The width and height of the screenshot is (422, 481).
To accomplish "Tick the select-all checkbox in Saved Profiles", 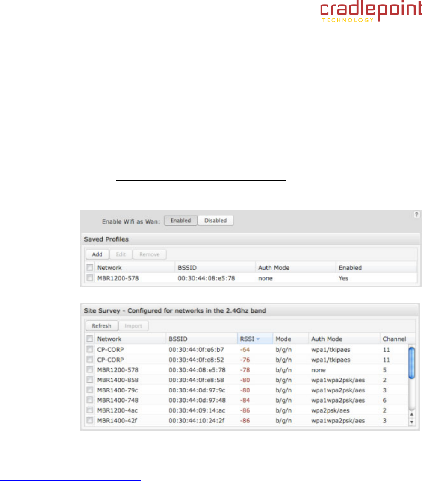I will 89,267.
